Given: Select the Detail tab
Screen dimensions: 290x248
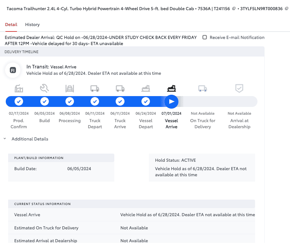Looking at the screenshot, I should tap(11, 25).
